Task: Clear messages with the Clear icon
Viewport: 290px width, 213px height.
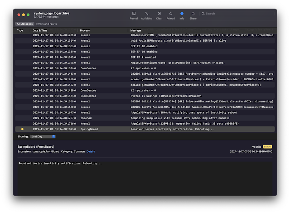Action: pos(159,14)
